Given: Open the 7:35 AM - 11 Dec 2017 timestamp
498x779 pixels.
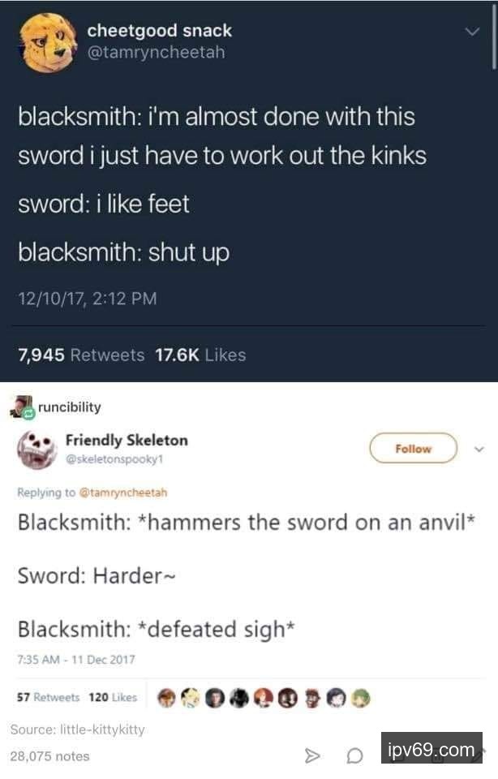Looking at the screenshot, I should click(x=76, y=659).
